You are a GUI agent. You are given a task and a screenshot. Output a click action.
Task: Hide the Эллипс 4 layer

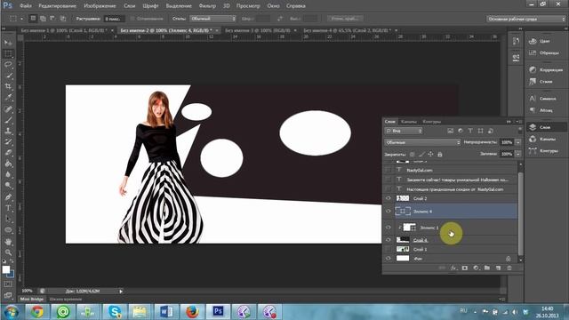tap(389, 211)
